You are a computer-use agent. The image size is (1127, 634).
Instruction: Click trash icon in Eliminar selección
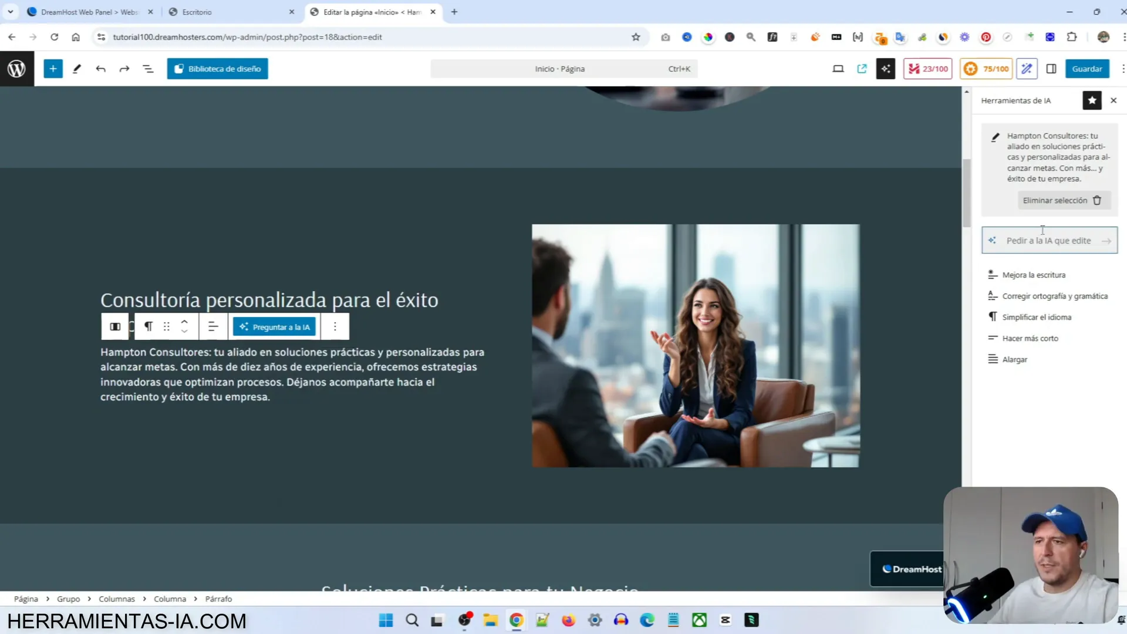tap(1097, 200)
